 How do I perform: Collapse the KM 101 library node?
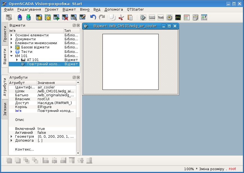[12, 56]
